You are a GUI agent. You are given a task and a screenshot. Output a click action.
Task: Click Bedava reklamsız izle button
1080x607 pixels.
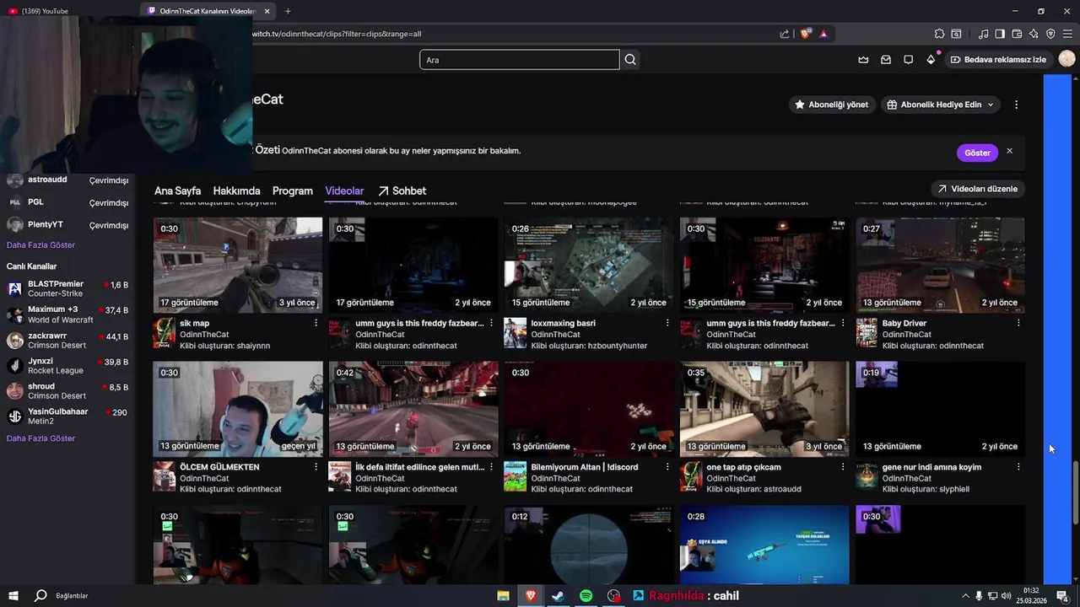998,60
